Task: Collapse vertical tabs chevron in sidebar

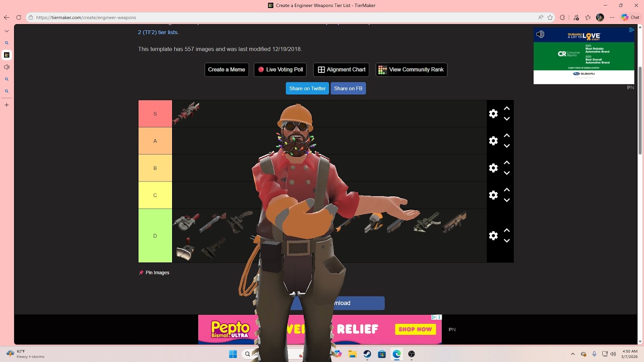Action: pos(7,30)
